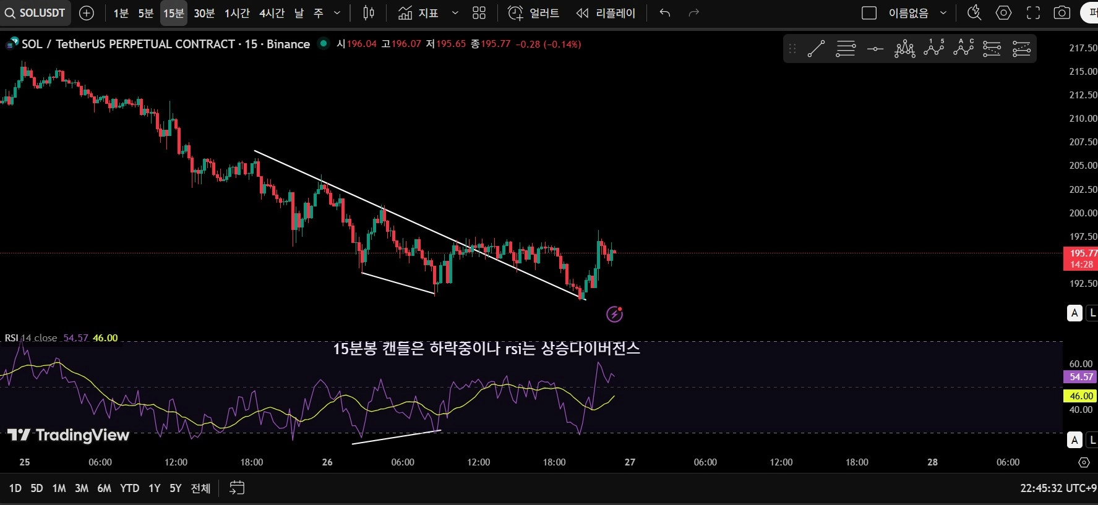Select the 1M date range

click(x=59, y=488)
